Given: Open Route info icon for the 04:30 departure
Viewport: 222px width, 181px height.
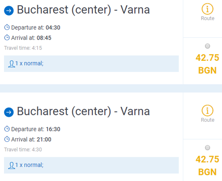Looking at the screenshot, I should pyautogui.click(x=207, y=10).
